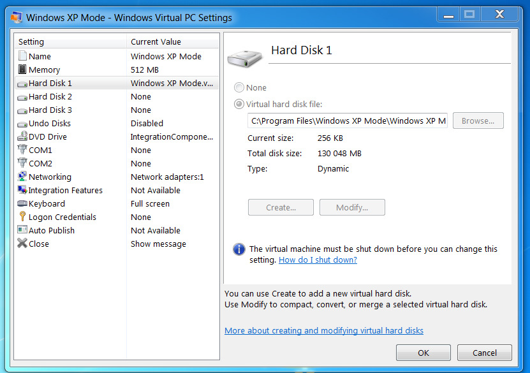Select the Auto Publish icon

pos(22,230)
